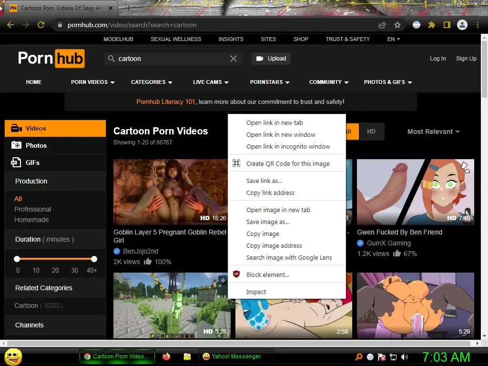This screenshot has height=366, width=488.
Task: Clear the search text with the X icon
Action: coord(234,59)
